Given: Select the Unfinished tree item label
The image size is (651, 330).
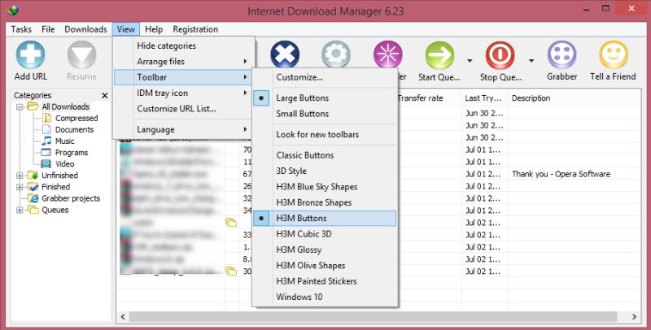Looking at the screenshot, I should 59,176.
